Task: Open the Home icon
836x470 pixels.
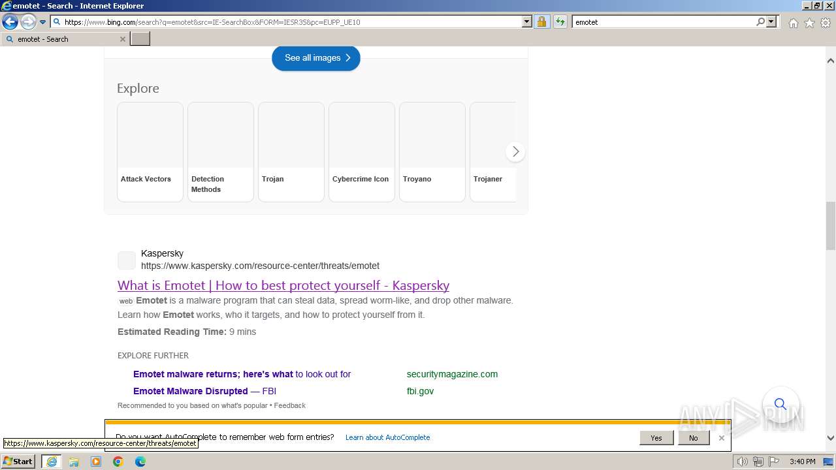Action: [x=793, y=23]
